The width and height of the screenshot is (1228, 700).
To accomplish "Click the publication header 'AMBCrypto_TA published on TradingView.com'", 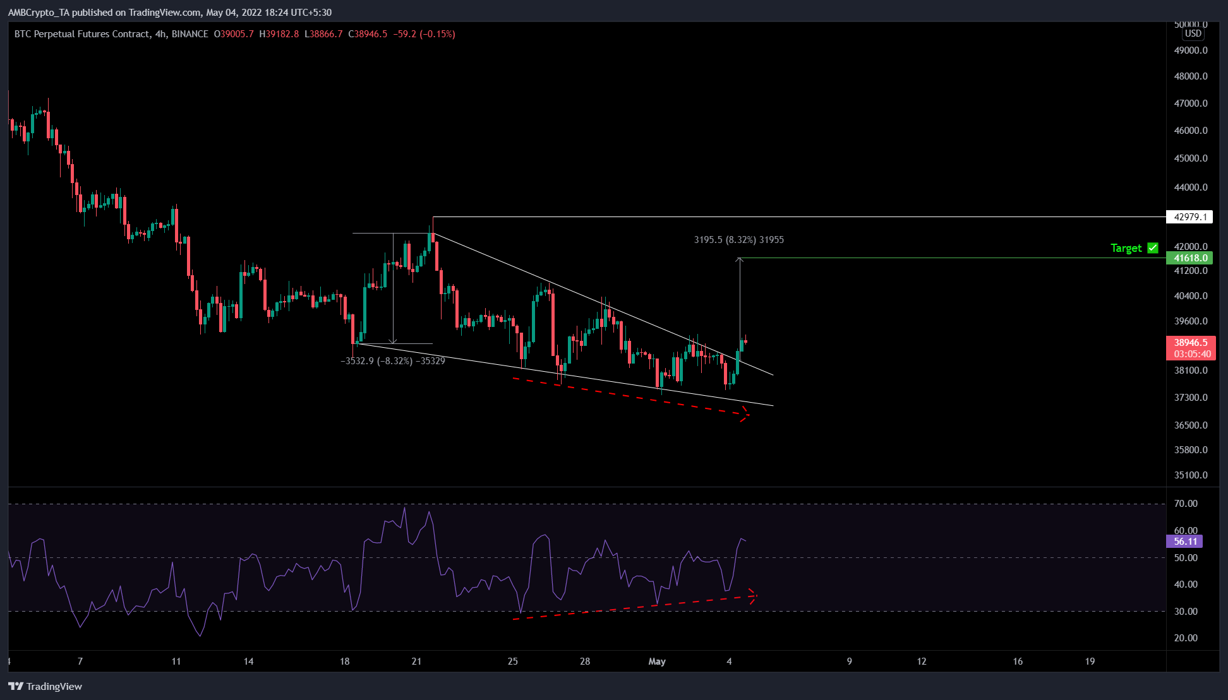I will coord(104,13).
